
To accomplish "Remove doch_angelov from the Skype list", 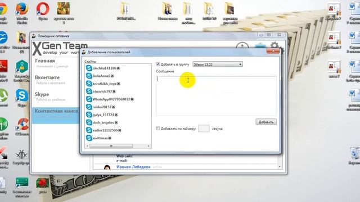I will point(116,123).
